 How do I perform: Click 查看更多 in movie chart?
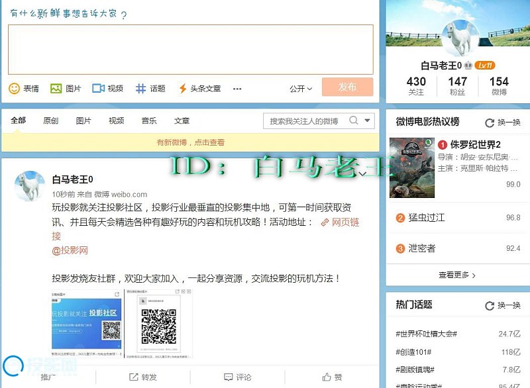pos(458,275)
